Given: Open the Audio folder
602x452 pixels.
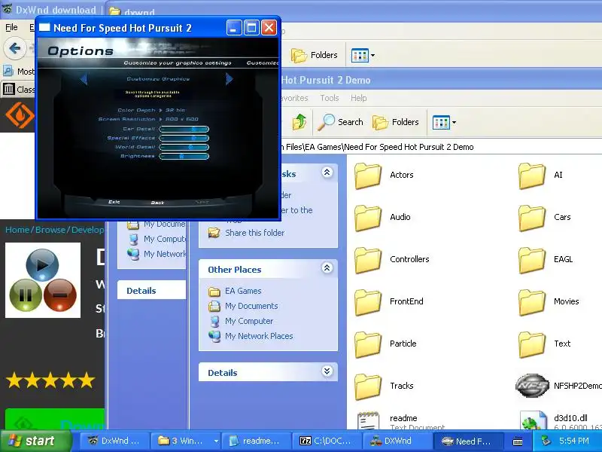Looking at the screenshot, I should coord(382,218).
